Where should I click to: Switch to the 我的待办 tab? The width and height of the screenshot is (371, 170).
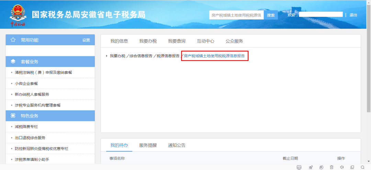tap(119, 145)
